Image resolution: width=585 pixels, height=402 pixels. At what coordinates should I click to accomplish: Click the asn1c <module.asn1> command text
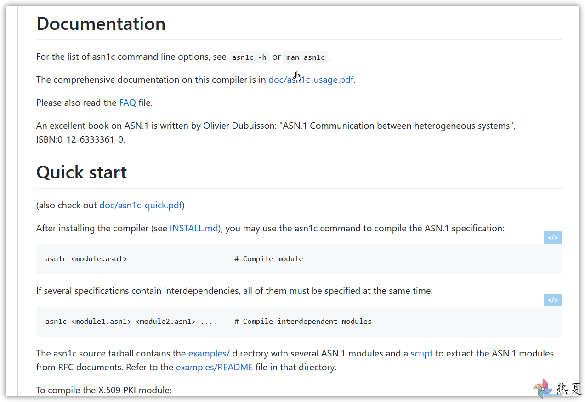[x=86, y=259]
